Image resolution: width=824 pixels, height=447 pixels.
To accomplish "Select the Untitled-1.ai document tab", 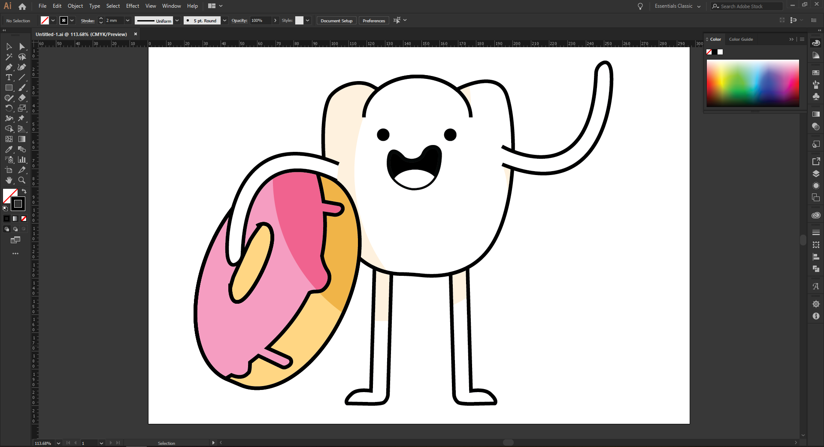I will [81, 34].
